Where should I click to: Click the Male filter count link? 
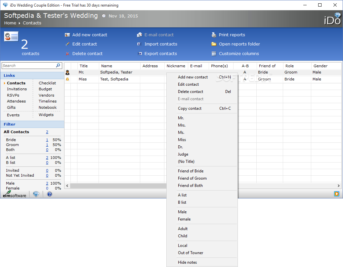47,183
